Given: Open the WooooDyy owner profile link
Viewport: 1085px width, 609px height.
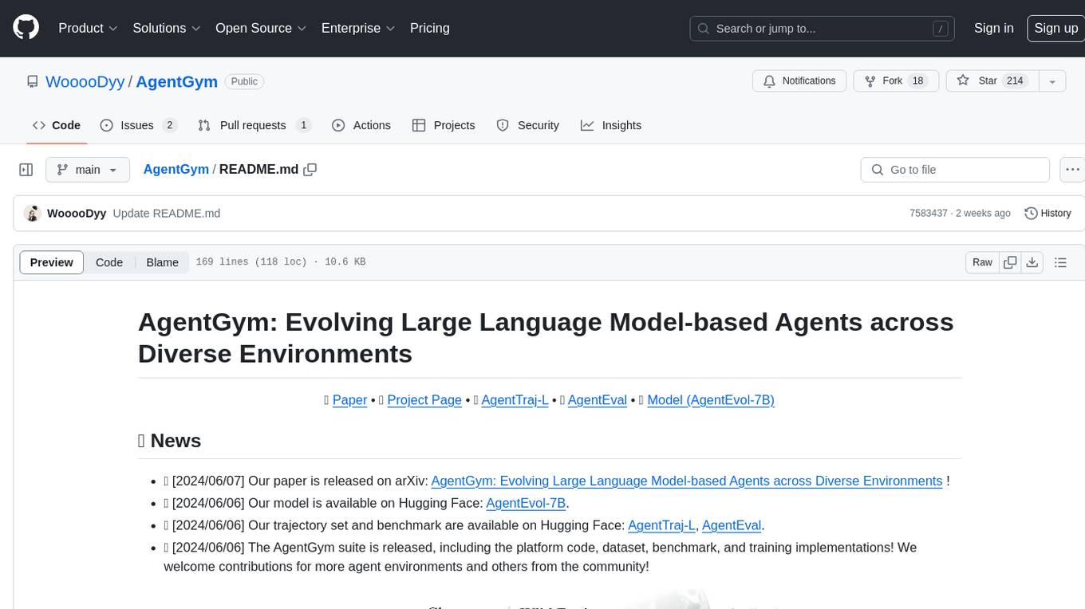Looking at the screenshot, I should coord(85,81).
